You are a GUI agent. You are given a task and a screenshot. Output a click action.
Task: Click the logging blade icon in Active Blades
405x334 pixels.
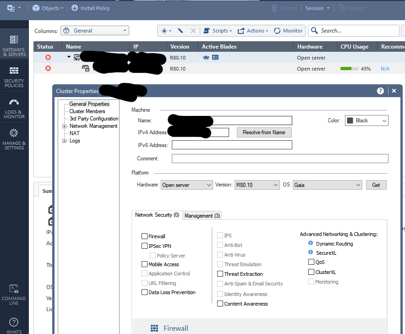[215, 57]
